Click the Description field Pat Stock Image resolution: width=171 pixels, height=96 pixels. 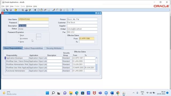[x=33, y=26]
